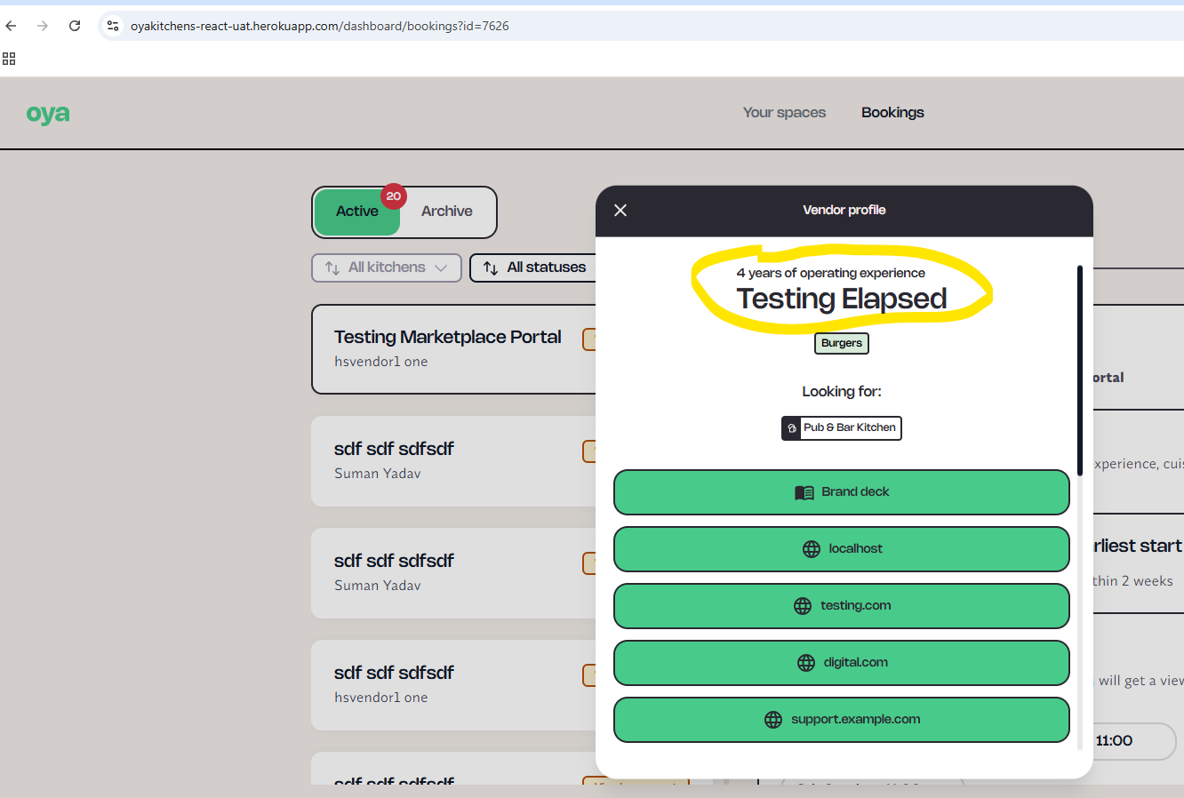Open the Brand deck button
The height and width of the screenshot is (798, 1184).
pos(841,492)
